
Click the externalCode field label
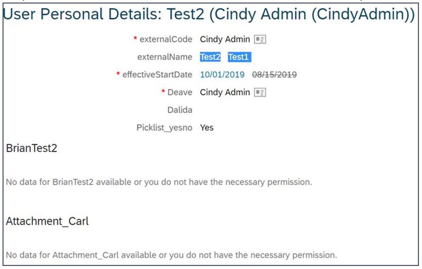pyautogui.click(x=166, y=40)
